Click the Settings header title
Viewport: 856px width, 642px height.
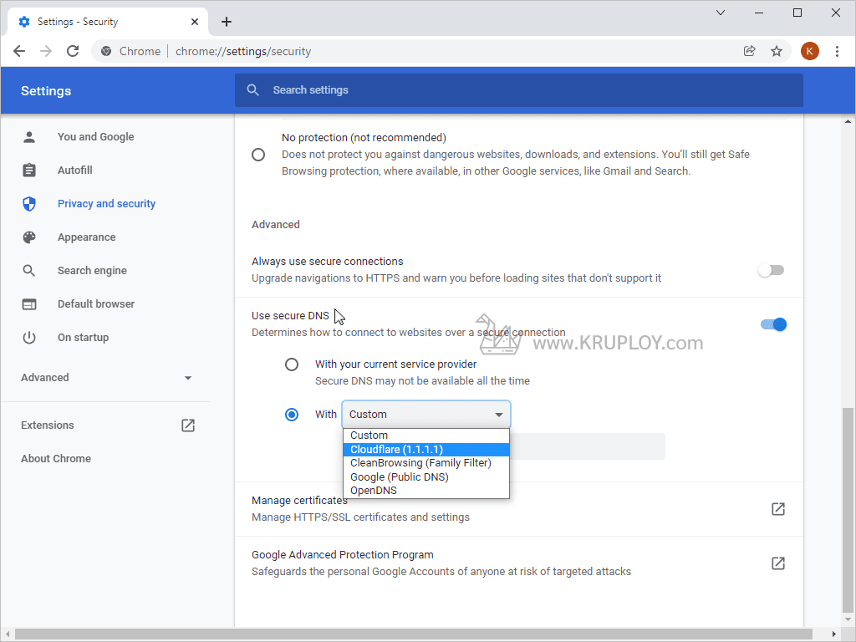pos(46,90)
